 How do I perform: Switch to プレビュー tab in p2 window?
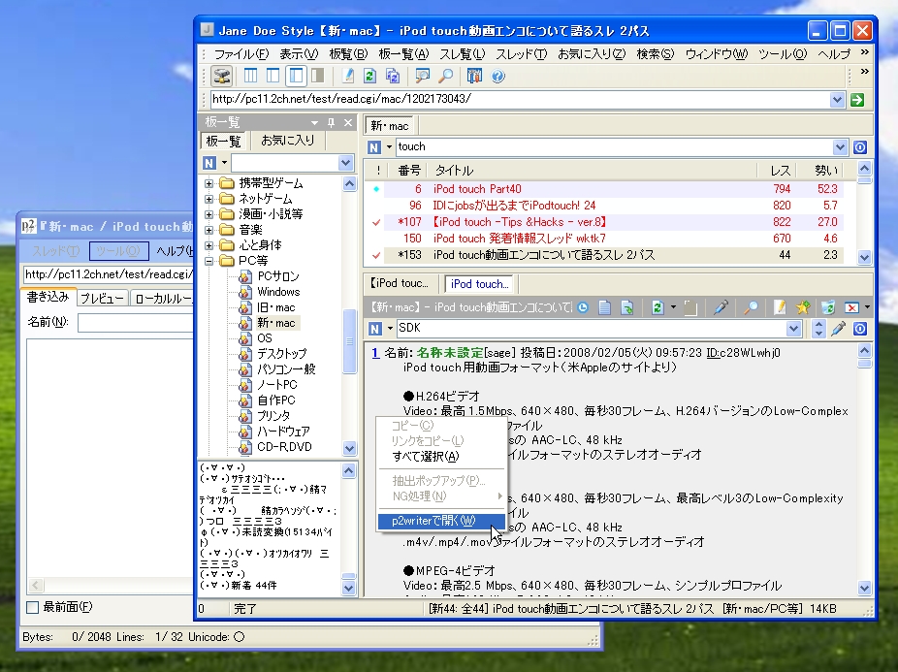click(x=102, y=298)
